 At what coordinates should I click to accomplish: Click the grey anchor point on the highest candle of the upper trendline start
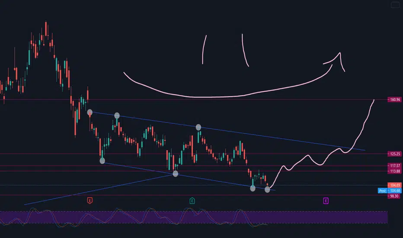(90, 113)
